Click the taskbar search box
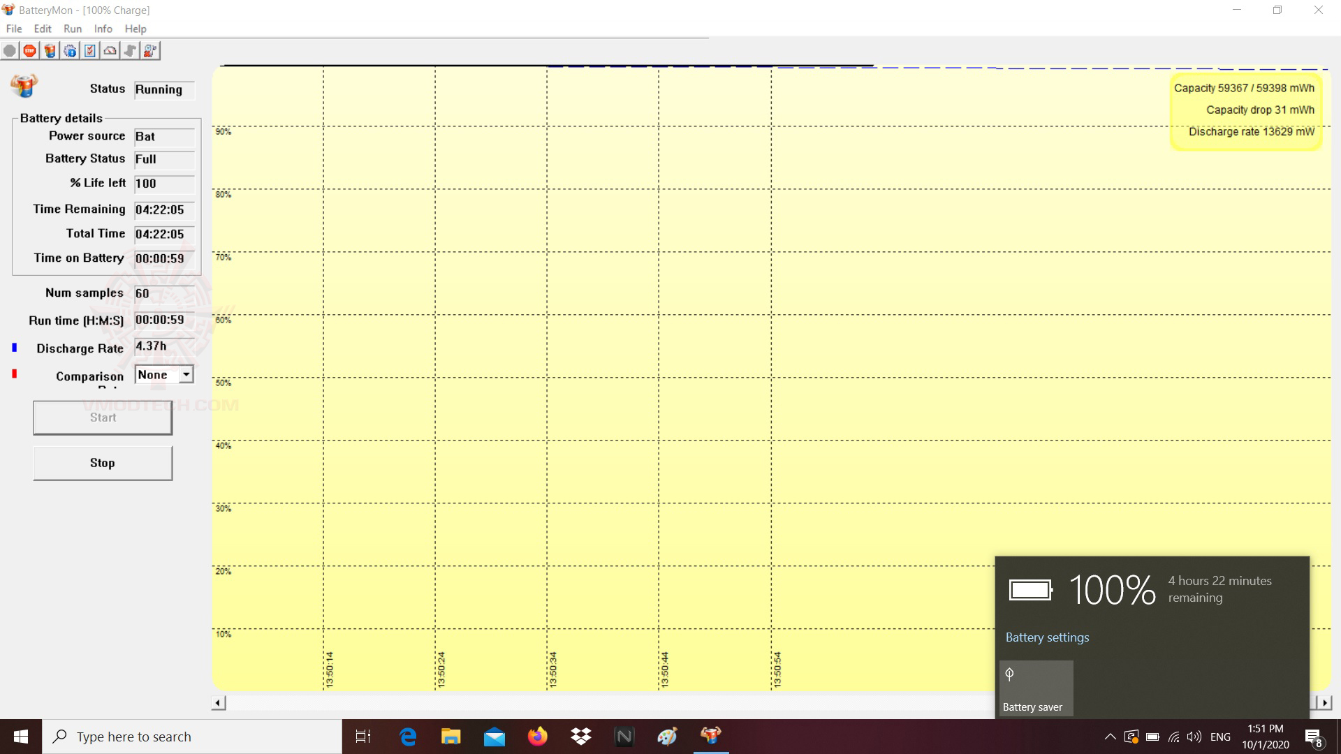This screenshot has width=1341, height=754. 192,737
